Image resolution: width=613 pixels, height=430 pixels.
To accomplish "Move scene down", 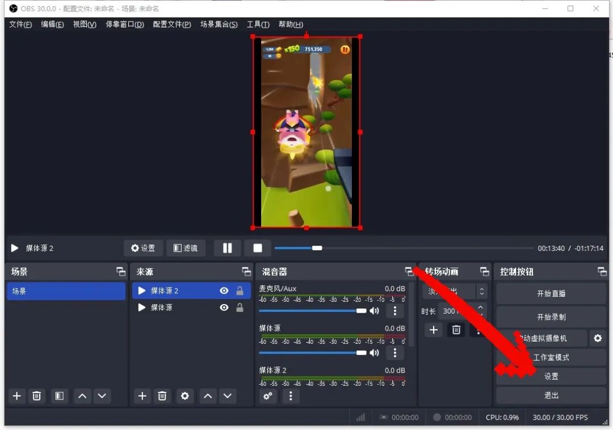I will (102, 396).
